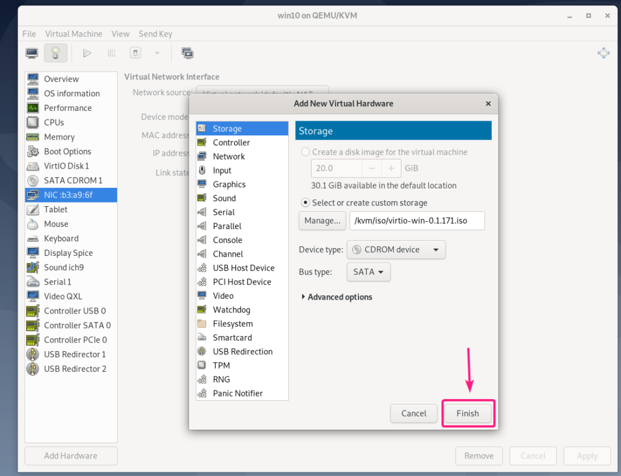Select Controller USB 0 device
621x476 pixels.
click(x=71, y=311)
